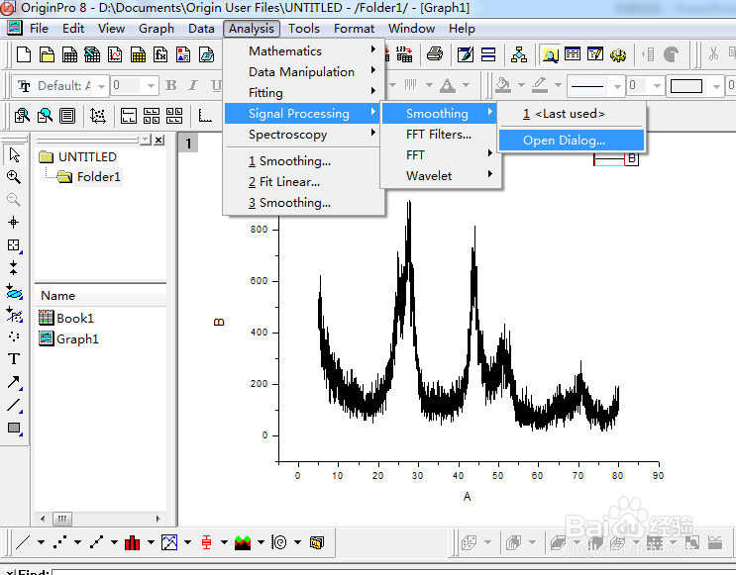Open the font size dropdown

click(151, 86)
